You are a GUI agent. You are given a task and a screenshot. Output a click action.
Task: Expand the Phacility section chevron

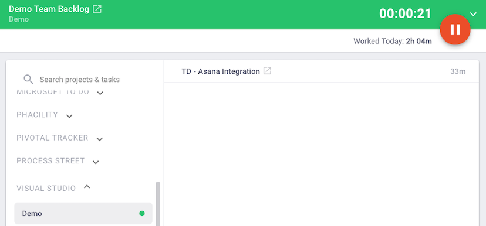[x=69, y=117]
